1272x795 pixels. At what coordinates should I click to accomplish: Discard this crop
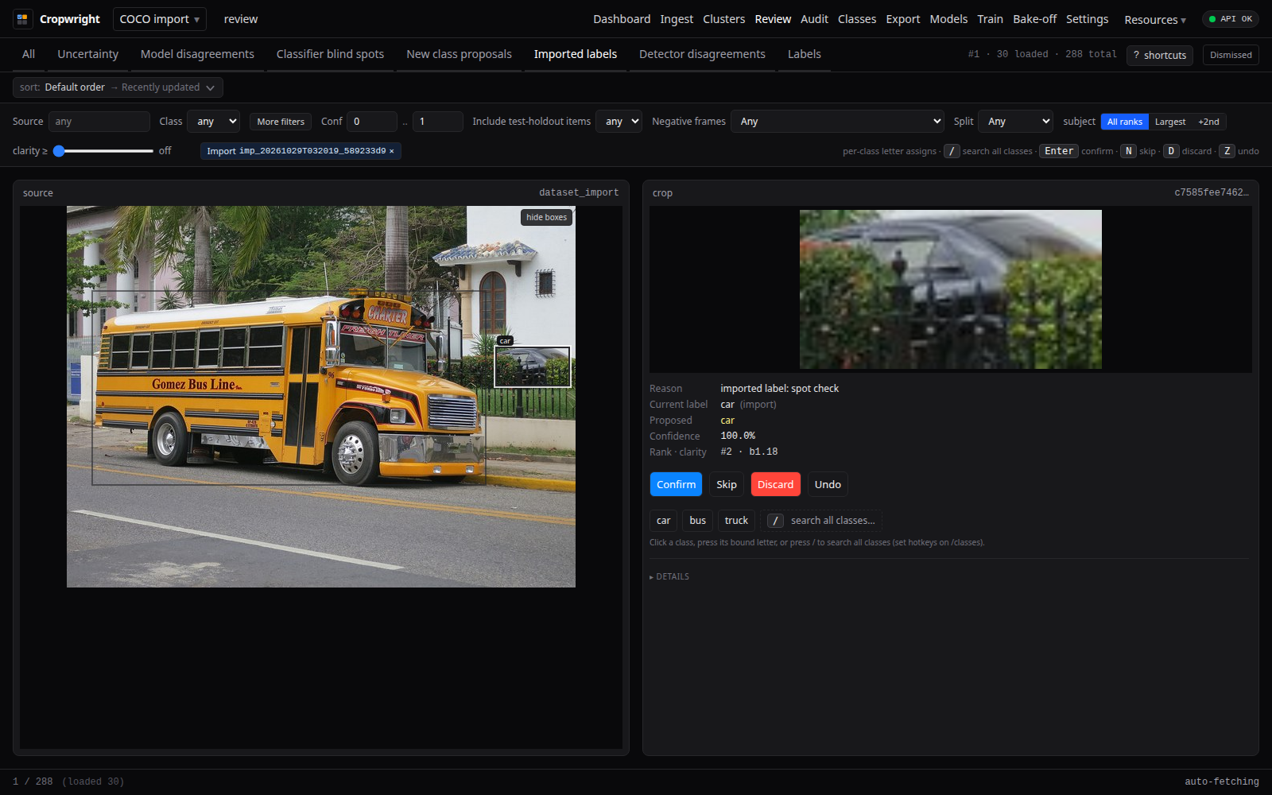(775, 484)
